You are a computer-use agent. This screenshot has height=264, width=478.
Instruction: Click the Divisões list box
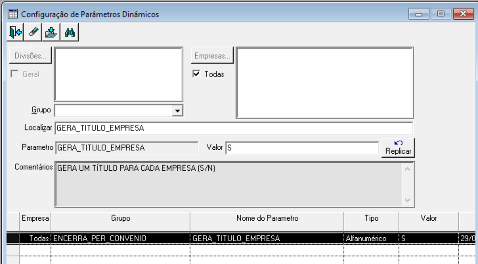point(119,74)
